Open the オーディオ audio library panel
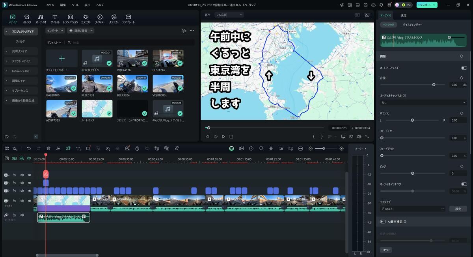 41,19
